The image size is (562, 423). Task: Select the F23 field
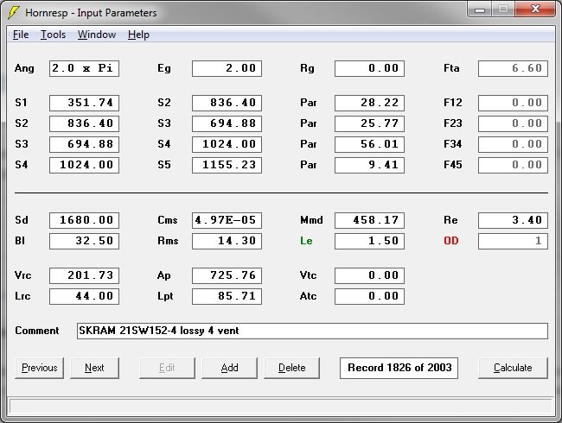[513, 123]
